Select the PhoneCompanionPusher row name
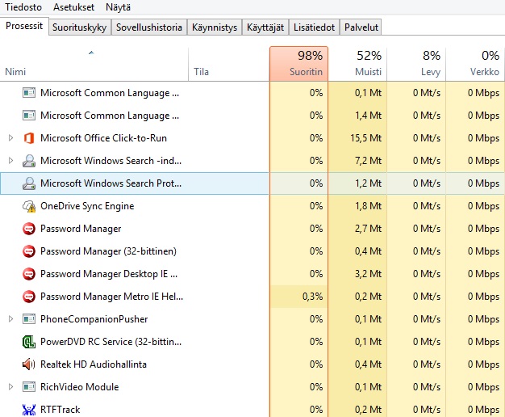 [x=94, y=319]
